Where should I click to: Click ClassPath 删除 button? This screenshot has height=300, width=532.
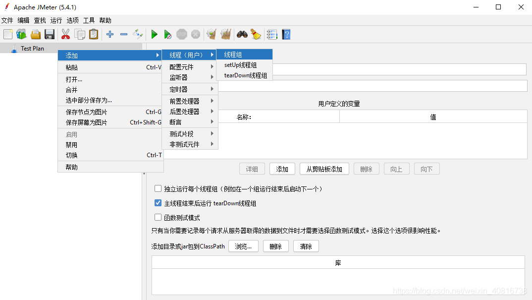point(275,246)
